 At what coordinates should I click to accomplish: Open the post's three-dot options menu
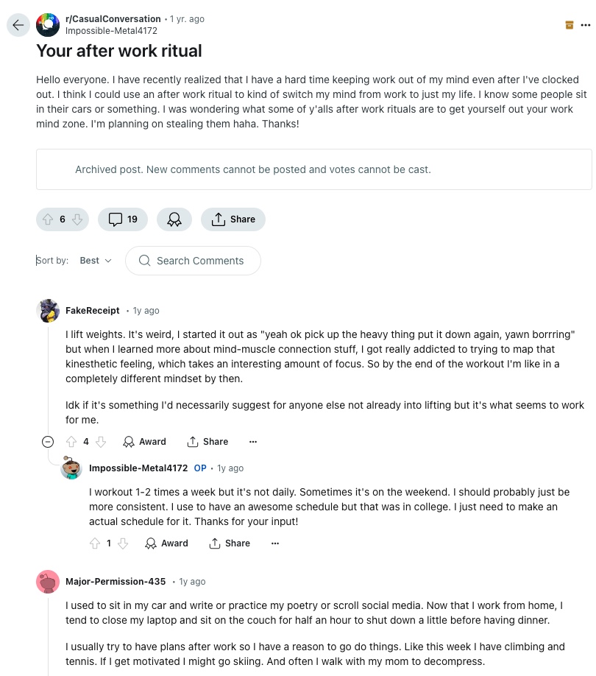585,25
